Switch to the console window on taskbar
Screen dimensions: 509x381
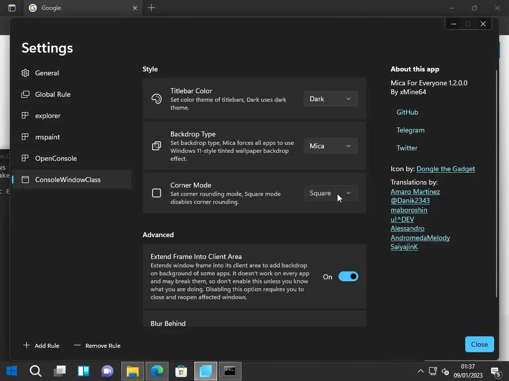(230, 371)
